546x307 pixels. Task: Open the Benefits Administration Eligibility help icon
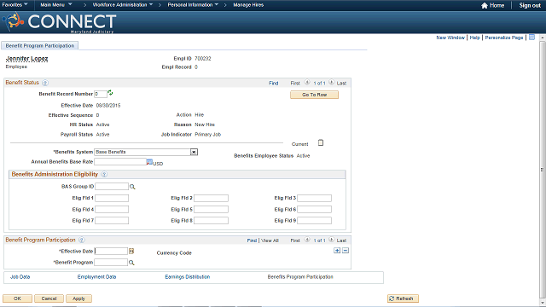pyautogui.click(x=104, y=174)
